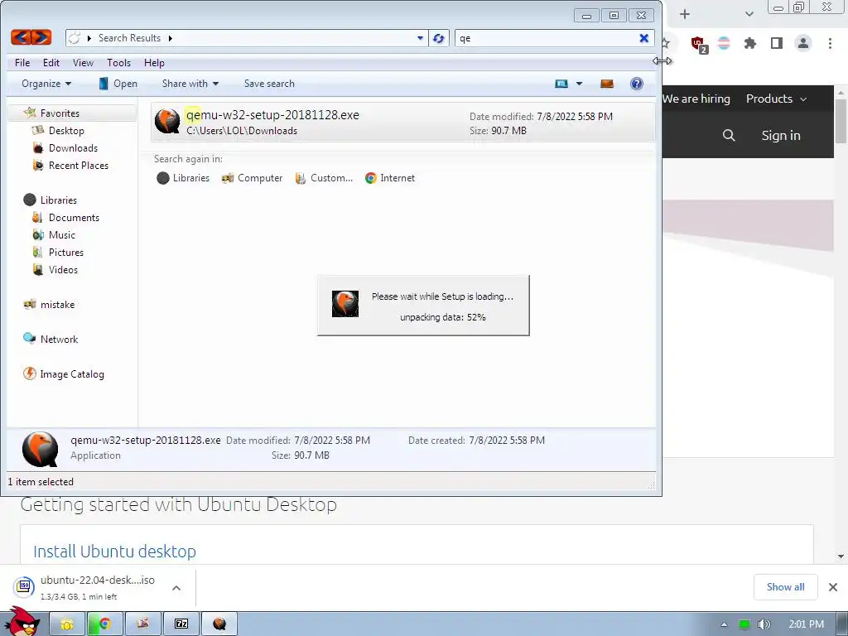Click the striped extension icon beside uBlock
The image size is (848, 636).
click(724, 43)
